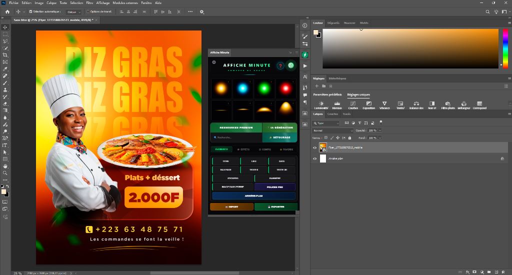
Task: Toggle the layer filtering on/off switch
Action: point(380,122)
